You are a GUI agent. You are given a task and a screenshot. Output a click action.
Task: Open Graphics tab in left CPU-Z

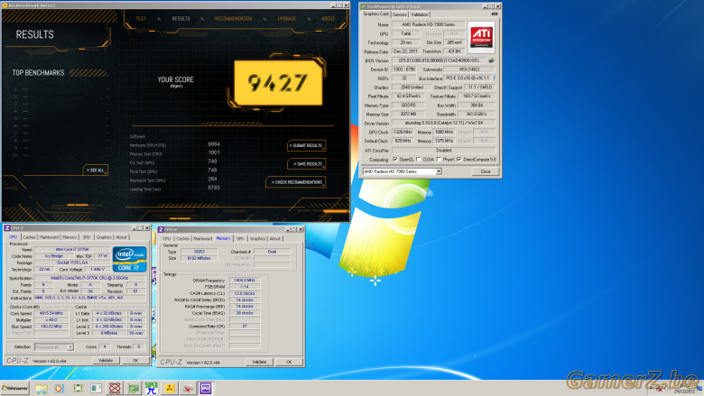pos(104,237)
